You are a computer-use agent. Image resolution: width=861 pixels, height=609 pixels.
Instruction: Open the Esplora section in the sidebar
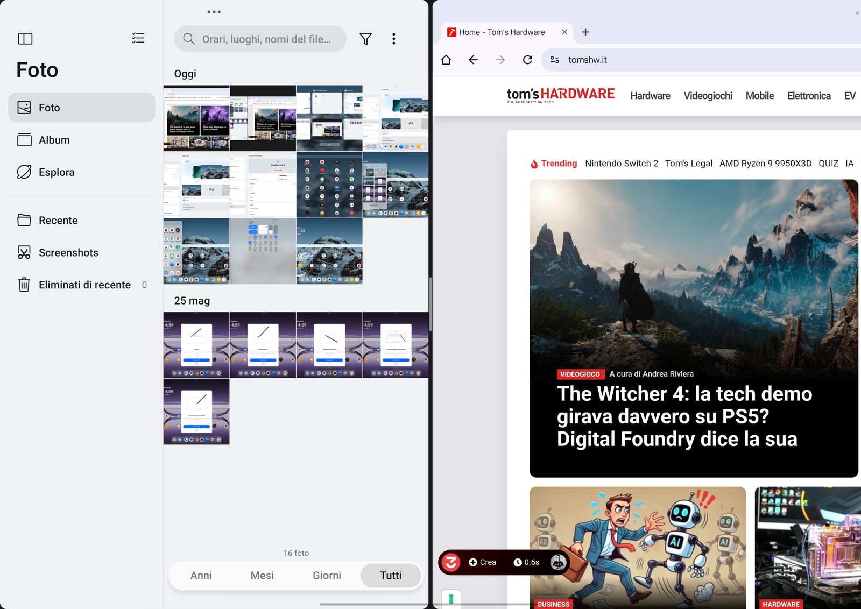point(82,172)
